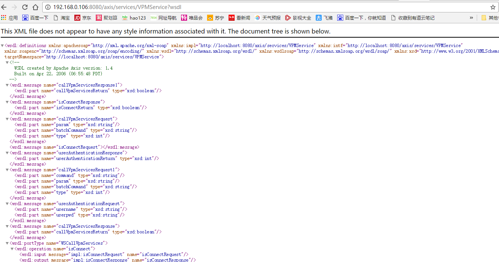The image size is (499, 262).
Task: Open the browser home page icon
Action: (x=35, y=7)
